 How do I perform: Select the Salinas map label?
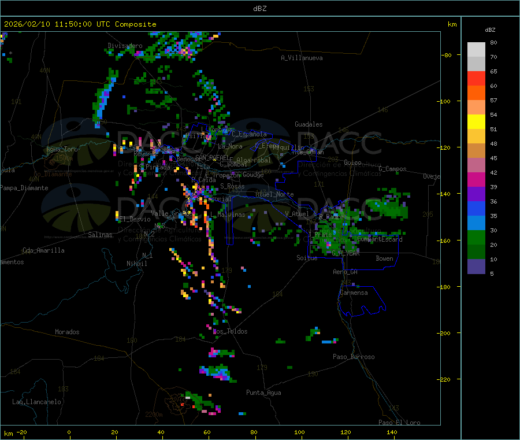coord(100,235)
